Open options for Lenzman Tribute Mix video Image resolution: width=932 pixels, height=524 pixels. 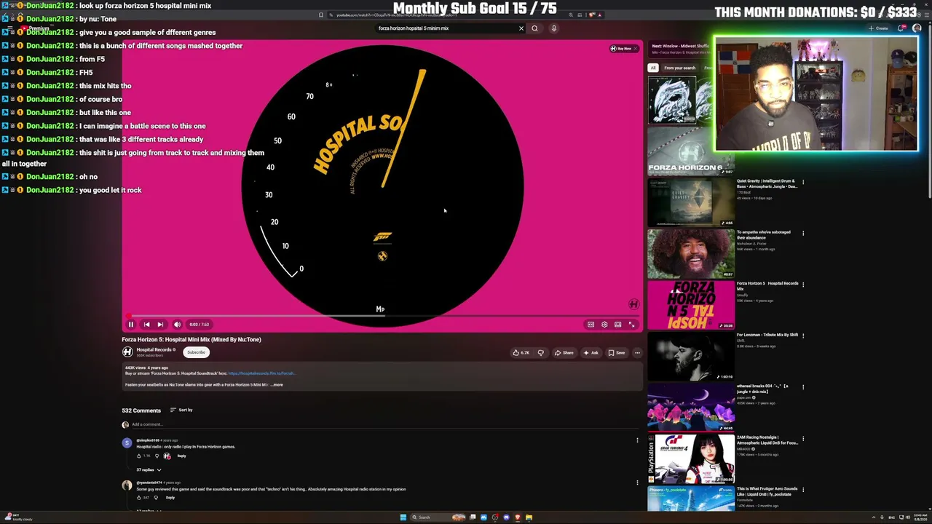(803, 336)
